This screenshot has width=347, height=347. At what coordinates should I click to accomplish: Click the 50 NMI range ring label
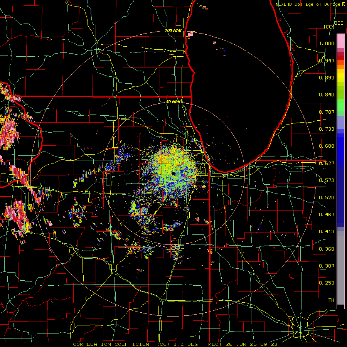click(173, 102)
